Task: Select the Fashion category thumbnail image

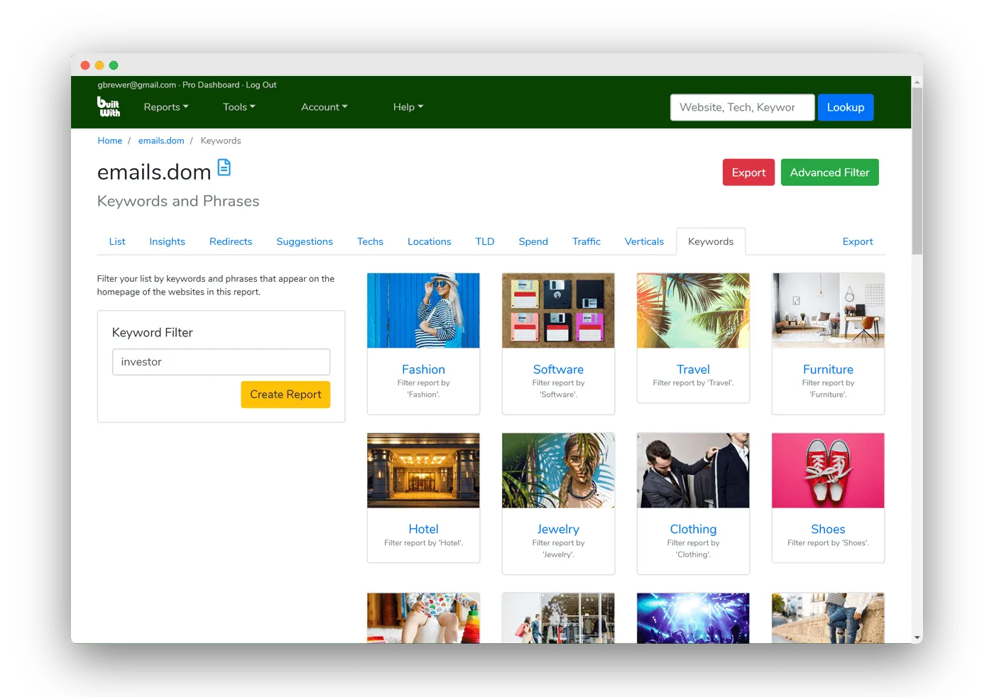Action: click(x=423, y=311)
